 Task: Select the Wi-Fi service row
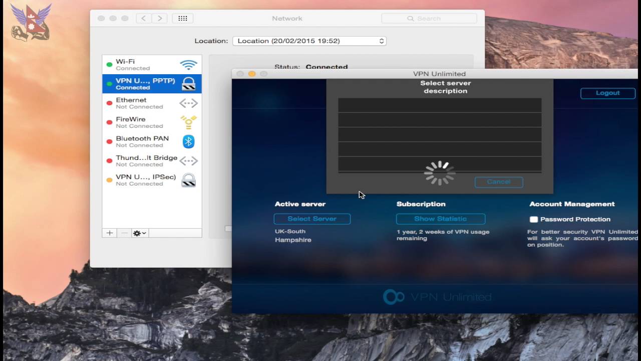coord(152,65)
